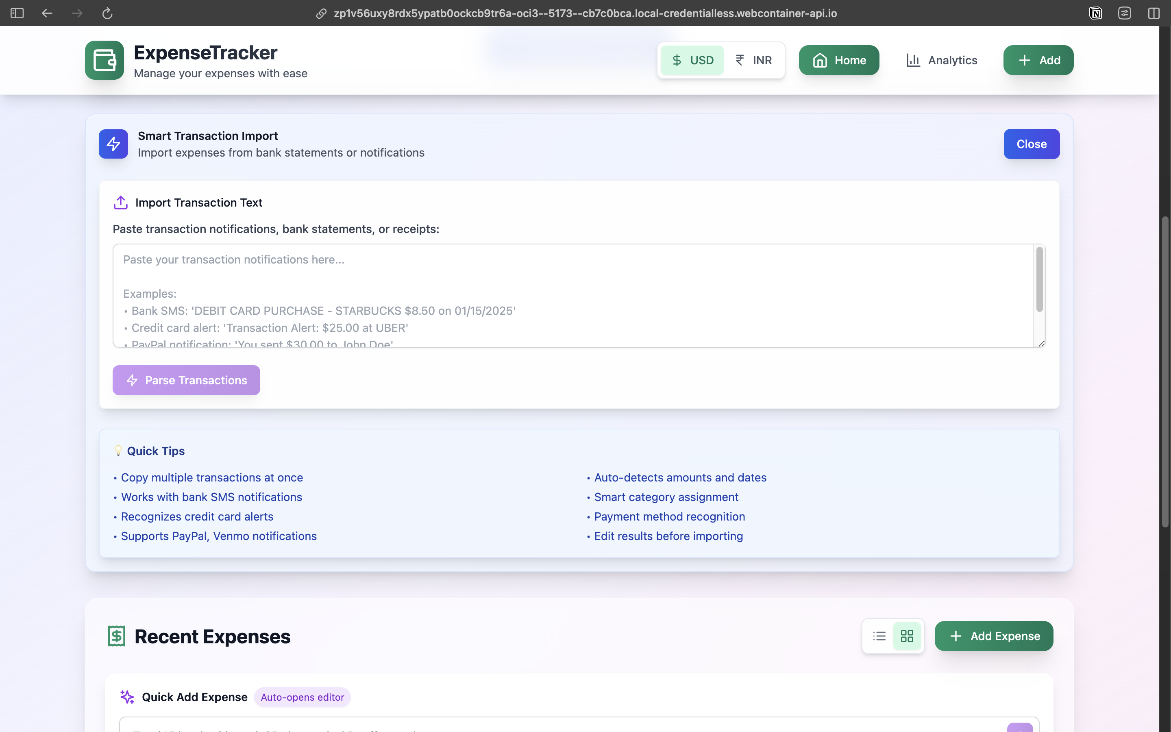Click the green Add Expense button
The height and width of the screenshot is (732, 1171).
(993, 636)
